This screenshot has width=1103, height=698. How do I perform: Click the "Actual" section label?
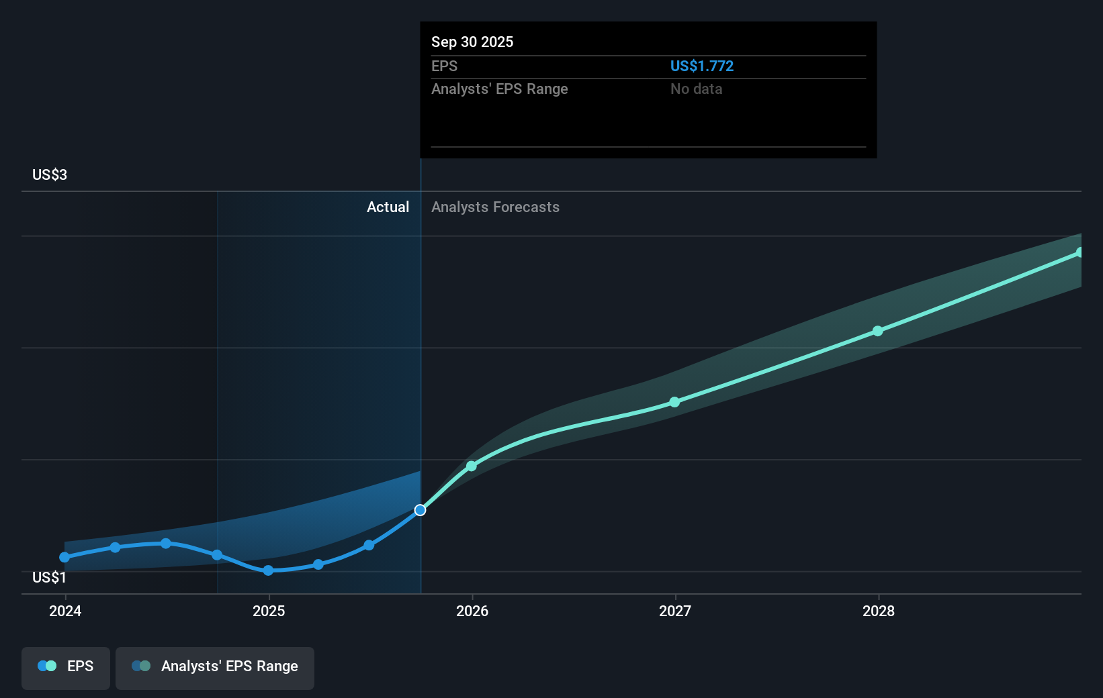coord(388,207)
